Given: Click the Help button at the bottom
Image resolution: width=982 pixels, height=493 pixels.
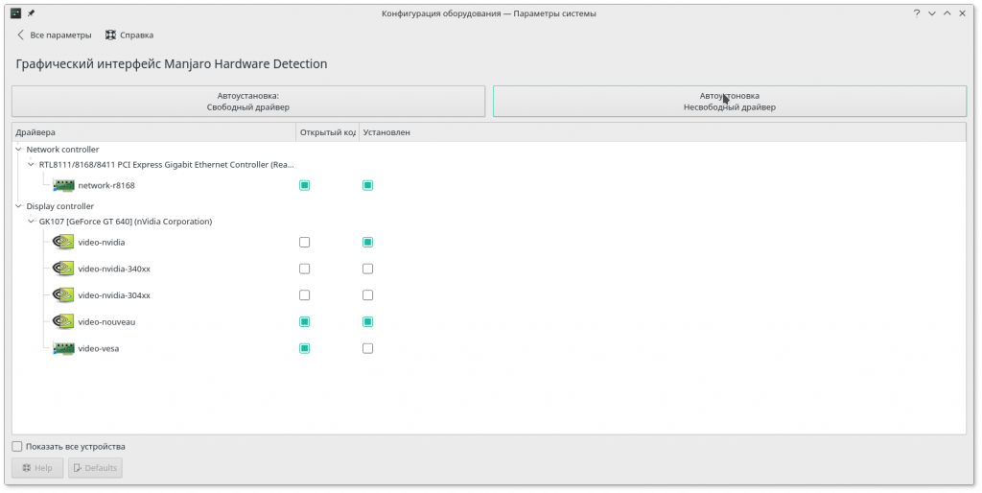Looking at the screenshot, I should (x=37, y=468).
